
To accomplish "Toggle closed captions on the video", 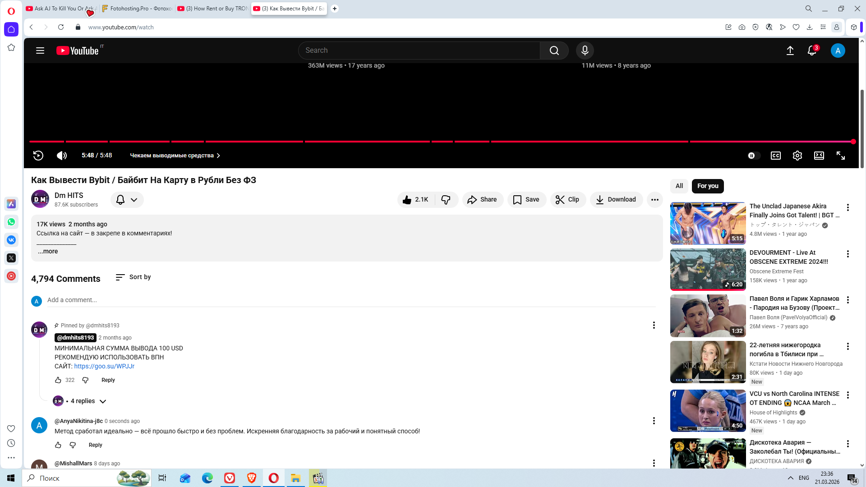I will click(x=775, y=156).
